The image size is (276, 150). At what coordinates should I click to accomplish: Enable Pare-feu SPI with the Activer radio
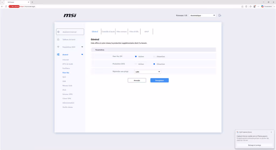136,57
